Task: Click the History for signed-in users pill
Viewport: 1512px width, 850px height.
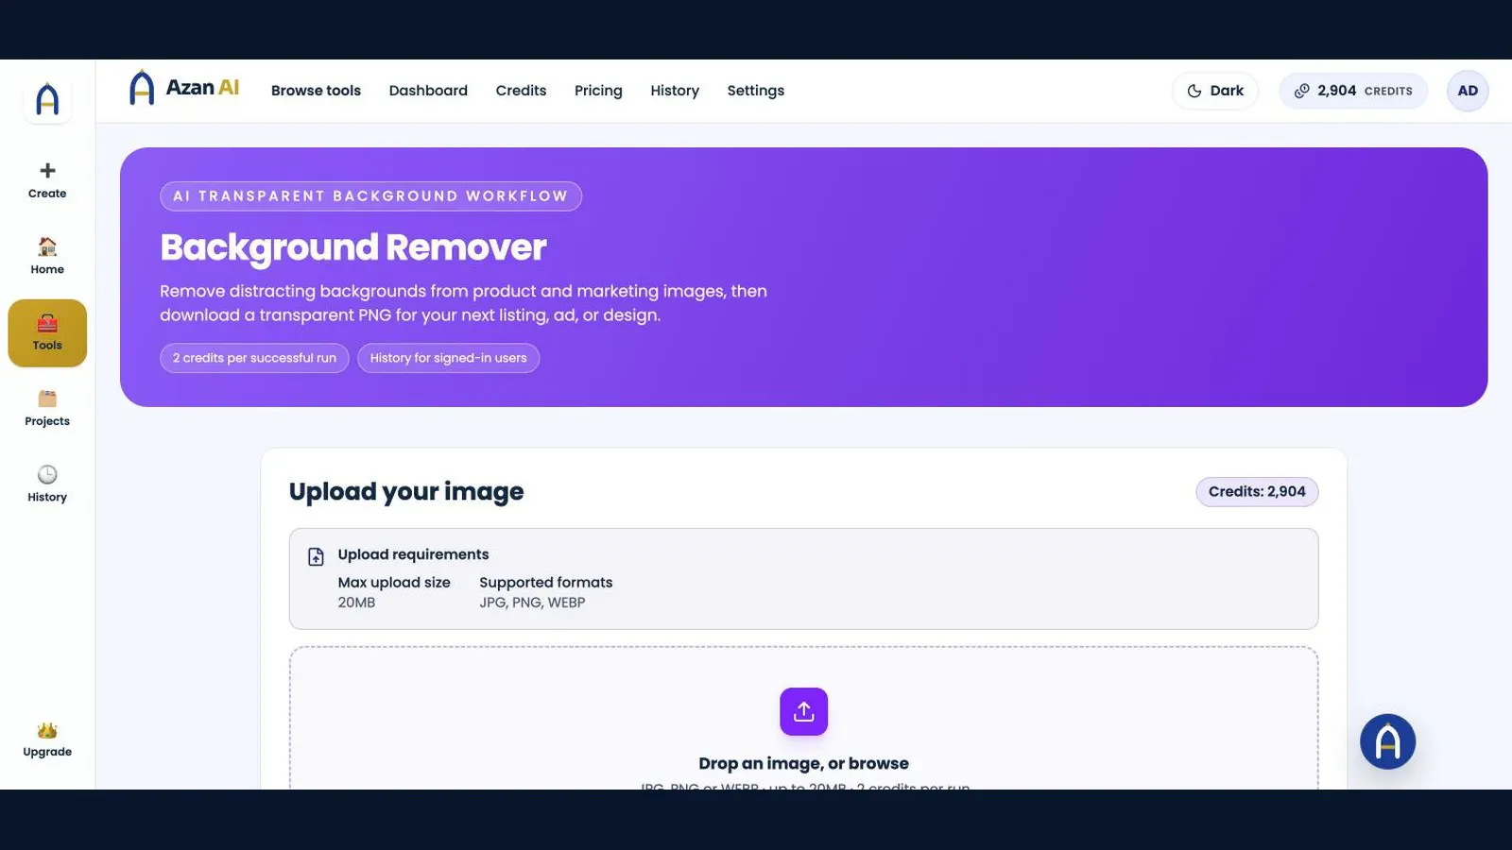Action: pyautogui.click(x=448, y=358)
